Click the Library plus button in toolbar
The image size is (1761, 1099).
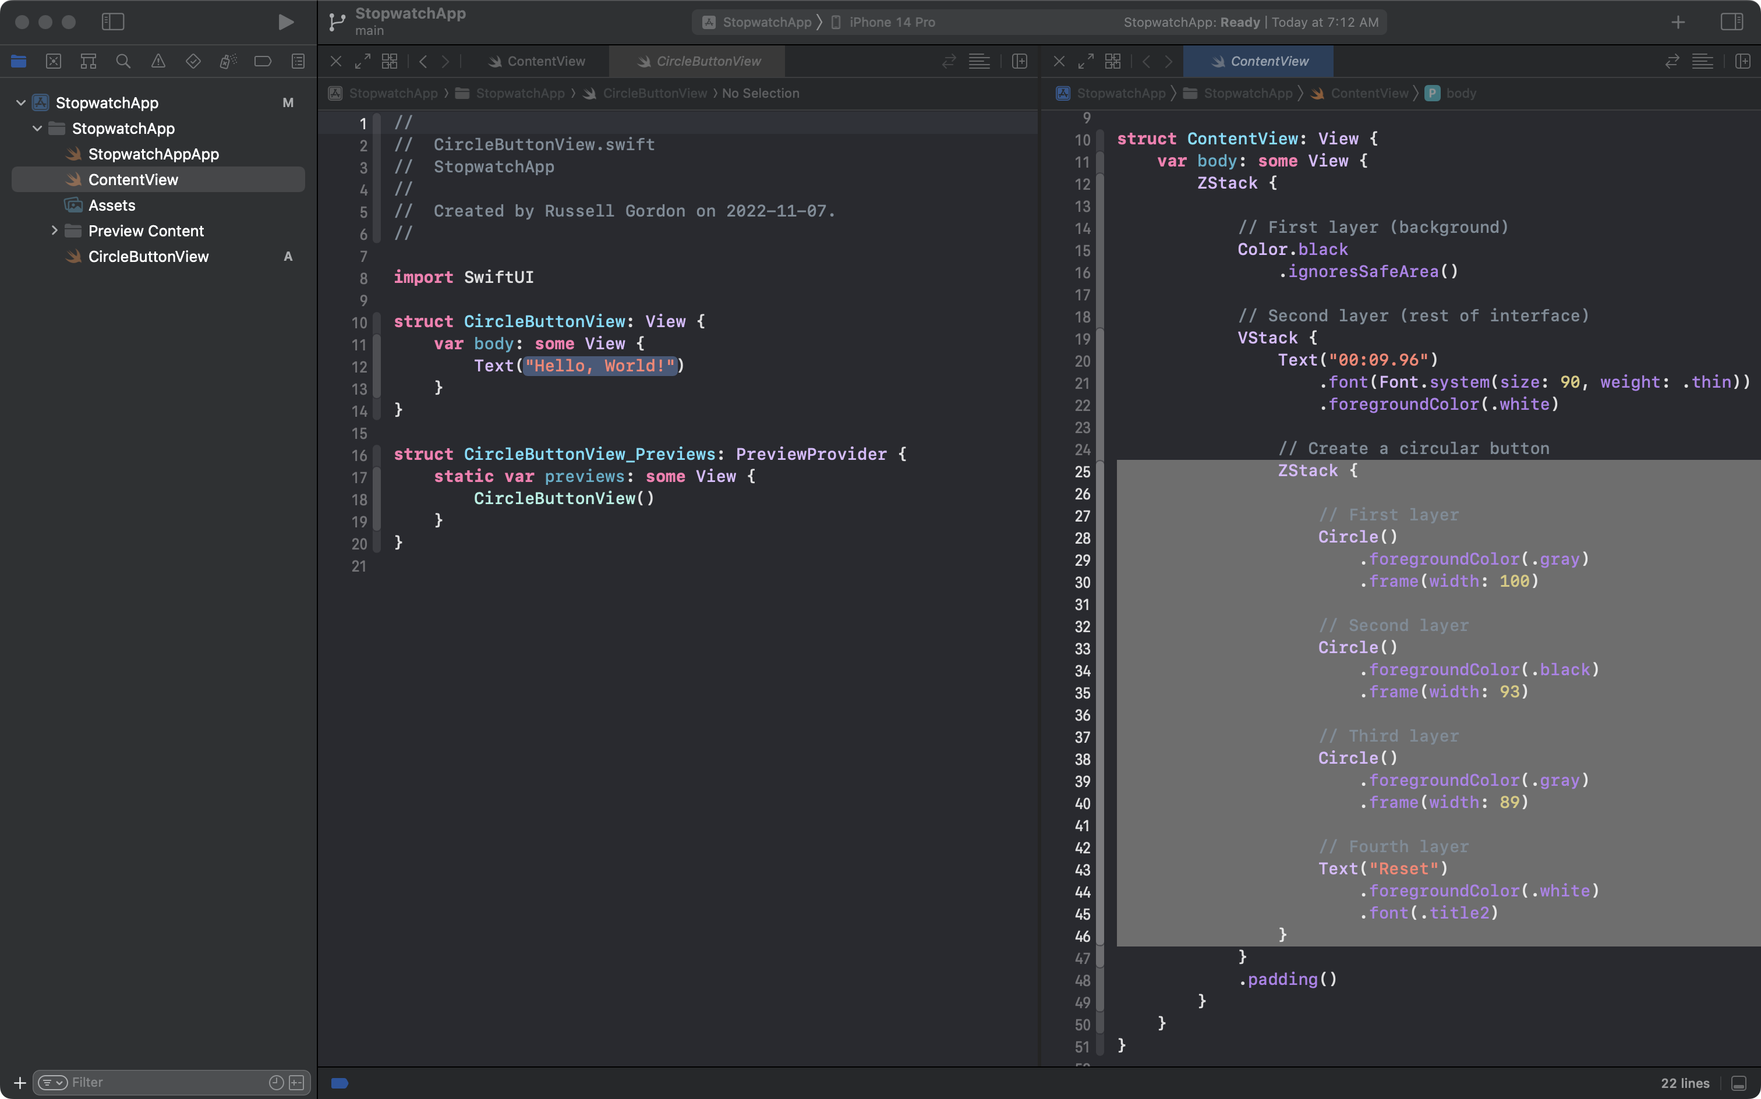[x=1677, y=23]
